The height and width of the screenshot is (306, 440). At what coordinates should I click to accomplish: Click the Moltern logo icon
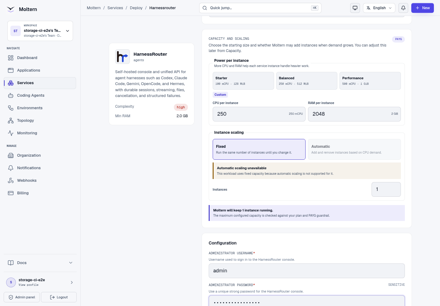11,9
